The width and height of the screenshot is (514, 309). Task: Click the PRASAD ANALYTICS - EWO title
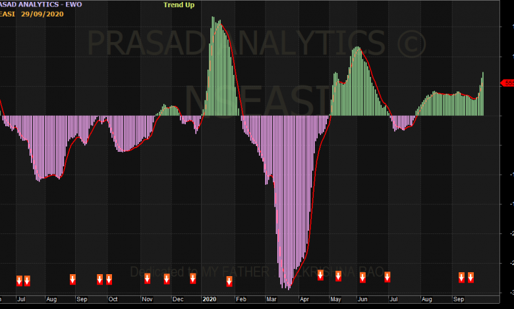tap(40, 5)
